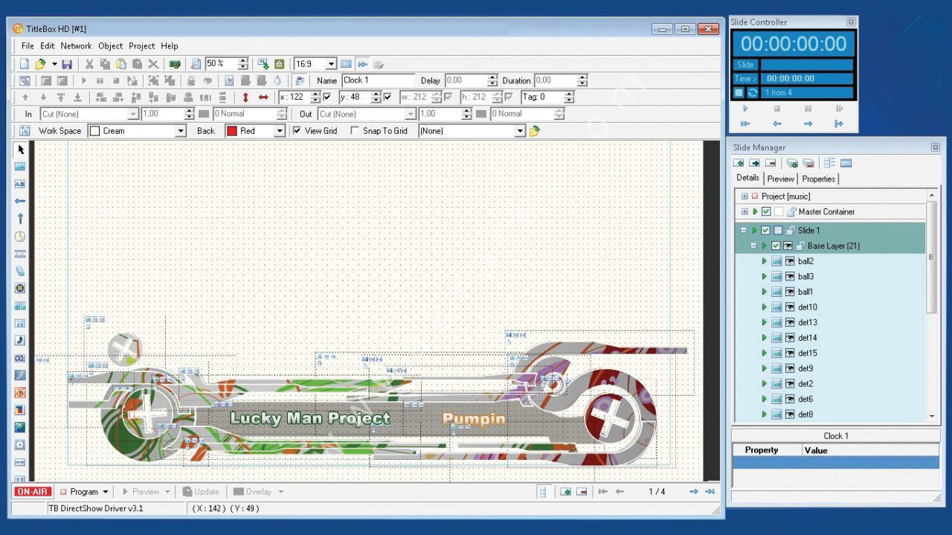952x535 pixels.
Task: Select the det13 layer in the tree
Action: coord(808,323)
